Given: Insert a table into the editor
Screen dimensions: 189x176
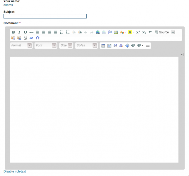Looking at the screenshot, I should [x=103, y=45].
